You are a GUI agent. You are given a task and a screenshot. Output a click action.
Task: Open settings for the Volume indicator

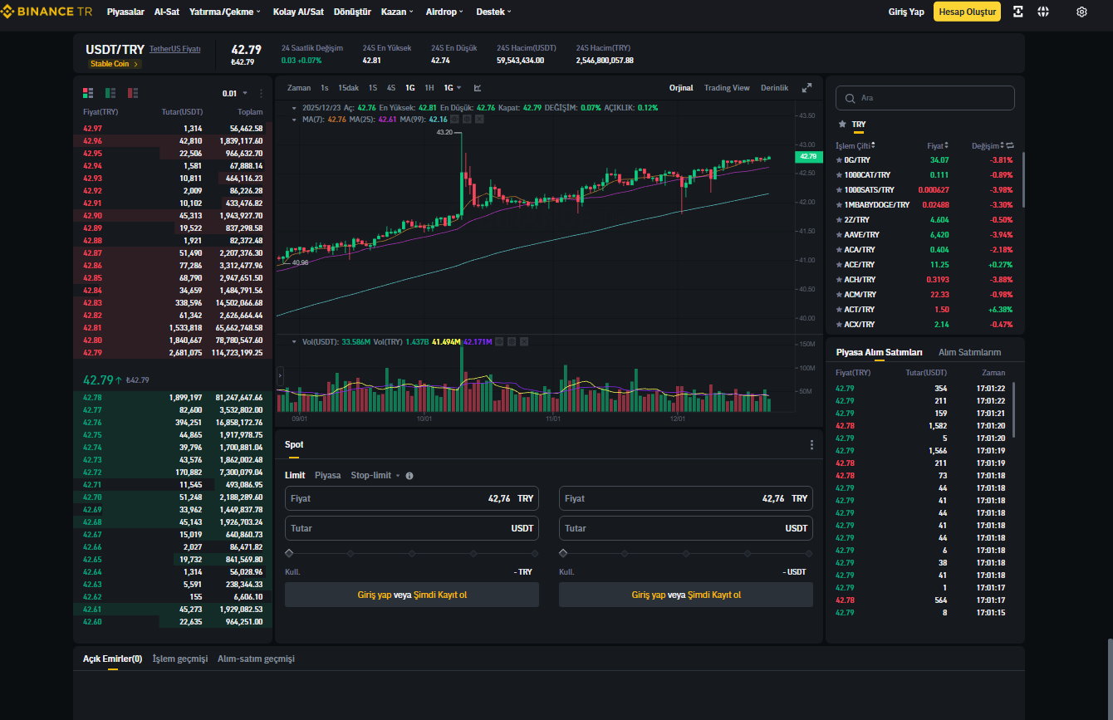tap(512, 341)
